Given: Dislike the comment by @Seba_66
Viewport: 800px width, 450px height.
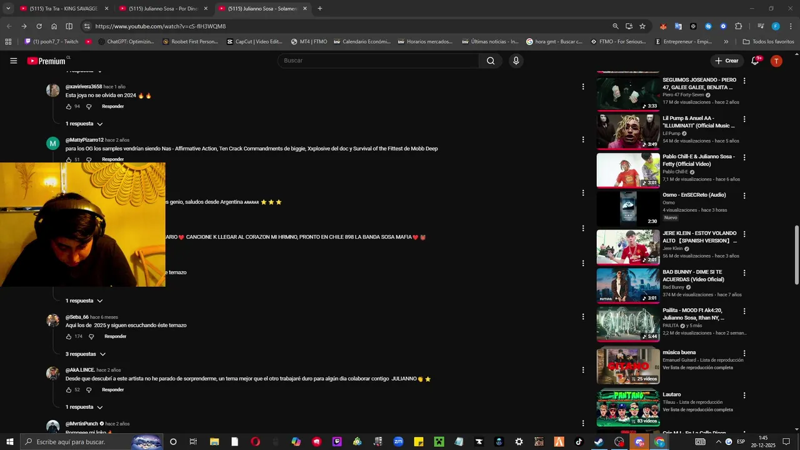Looking at the screenshot, I should 91,336.
